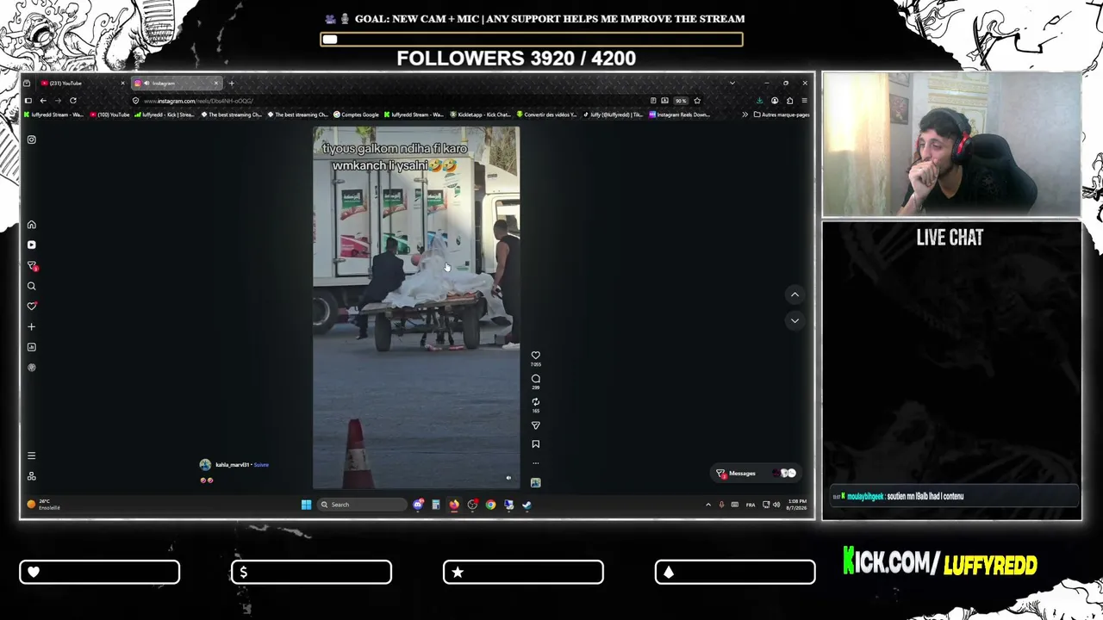The height and width of the screenshot is (620, 1103).
Task: Open the reel's three-dot more options
Action: click(535, 463)
